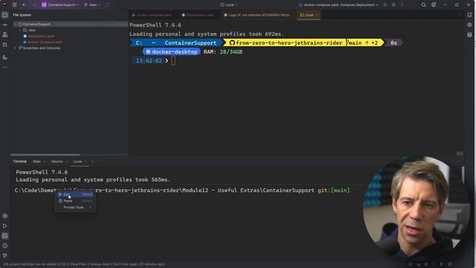This screenshot has height=268, width=476.
Task: Start debugging the selected configuration
Action: click(393, 5)
